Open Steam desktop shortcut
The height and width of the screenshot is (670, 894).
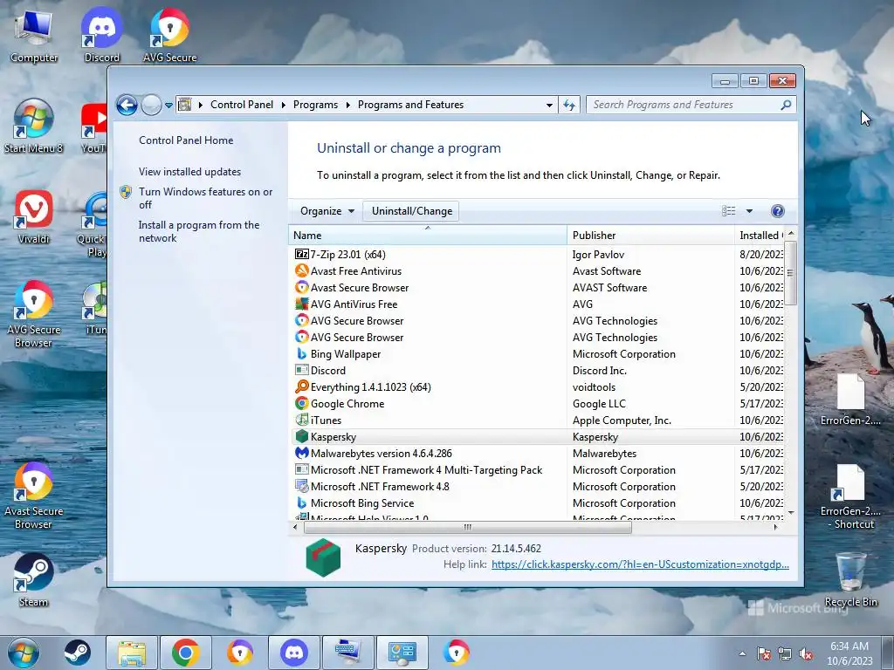point(34,580)
